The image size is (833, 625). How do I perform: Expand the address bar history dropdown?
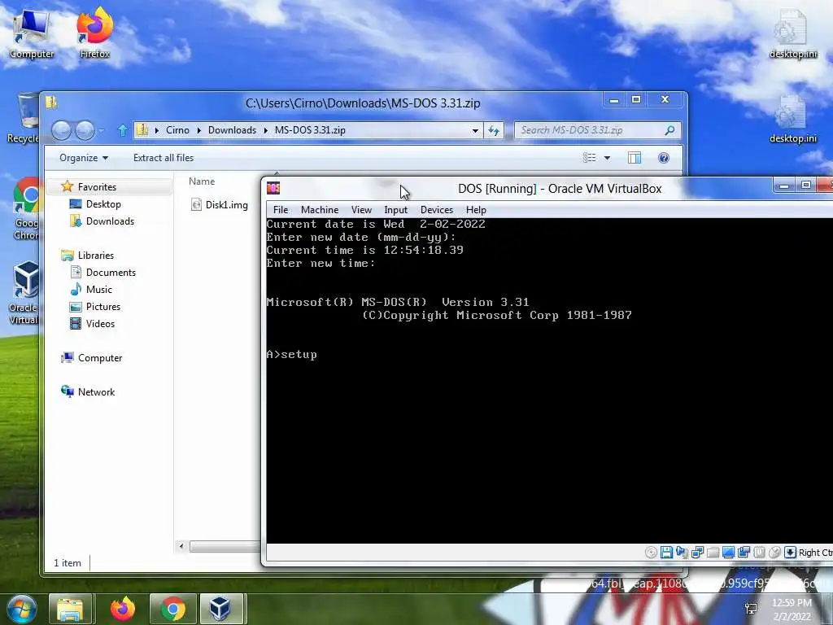(x=475, y=130)
